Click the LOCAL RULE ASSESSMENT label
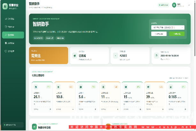Image resolution: width=196 pixels, height=131 pixels. coord(43,72)
